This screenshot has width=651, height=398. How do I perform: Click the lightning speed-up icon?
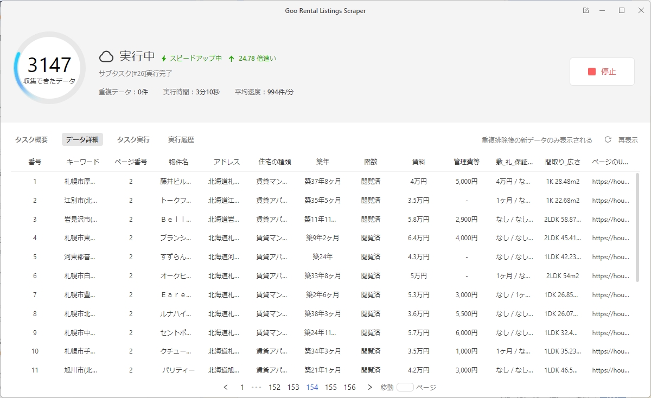point(164,59)
